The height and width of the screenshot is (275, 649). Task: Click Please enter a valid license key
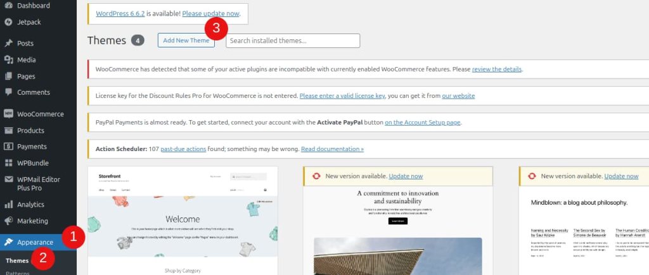point(342,96)
